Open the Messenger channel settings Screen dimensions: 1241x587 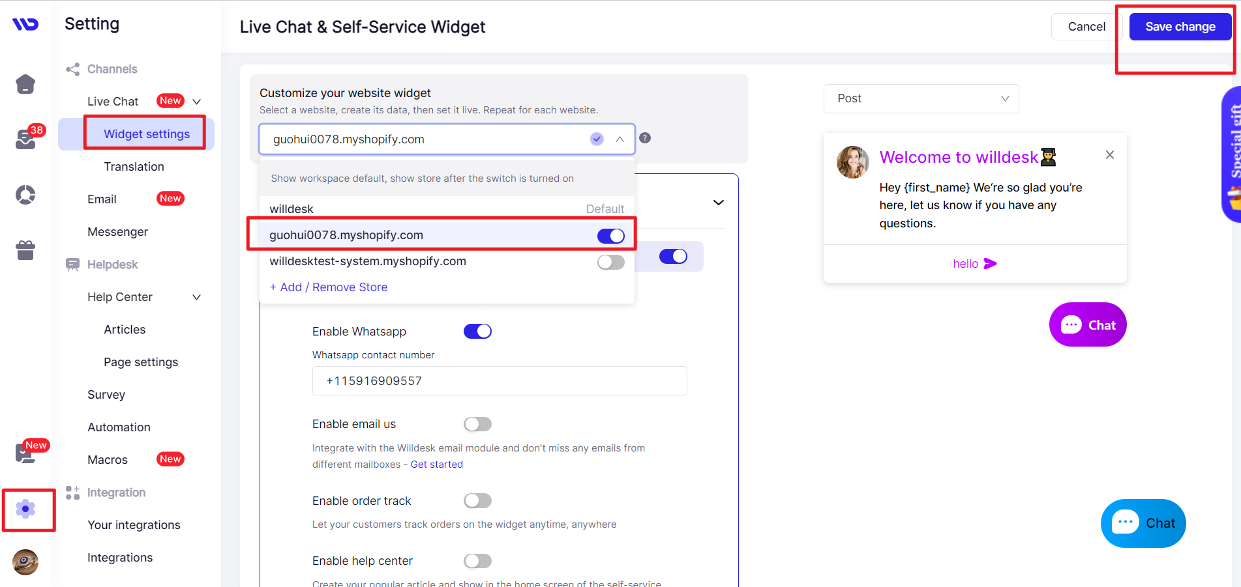tap(117, 232)
